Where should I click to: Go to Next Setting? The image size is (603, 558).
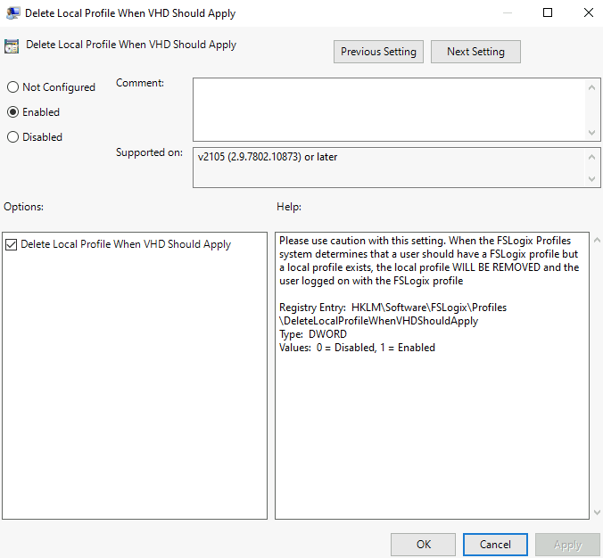pos(475,52)
